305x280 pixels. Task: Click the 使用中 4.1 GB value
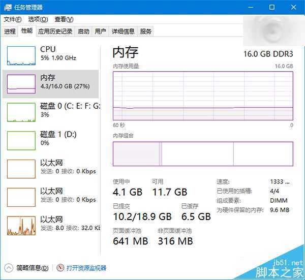coord(128,192)
